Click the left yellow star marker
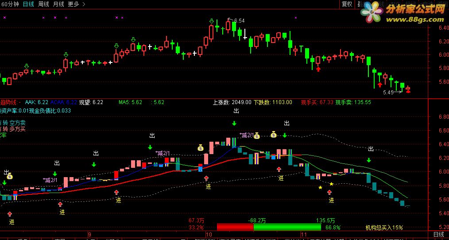The width and height of the screenshot is (449, 240). point(320,188)
